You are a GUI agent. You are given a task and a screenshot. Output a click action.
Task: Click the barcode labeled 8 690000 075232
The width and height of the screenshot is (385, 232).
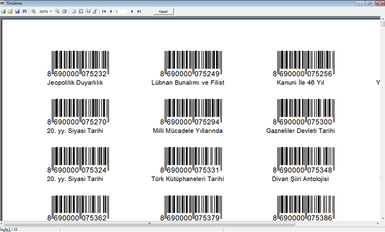(78, 64)
